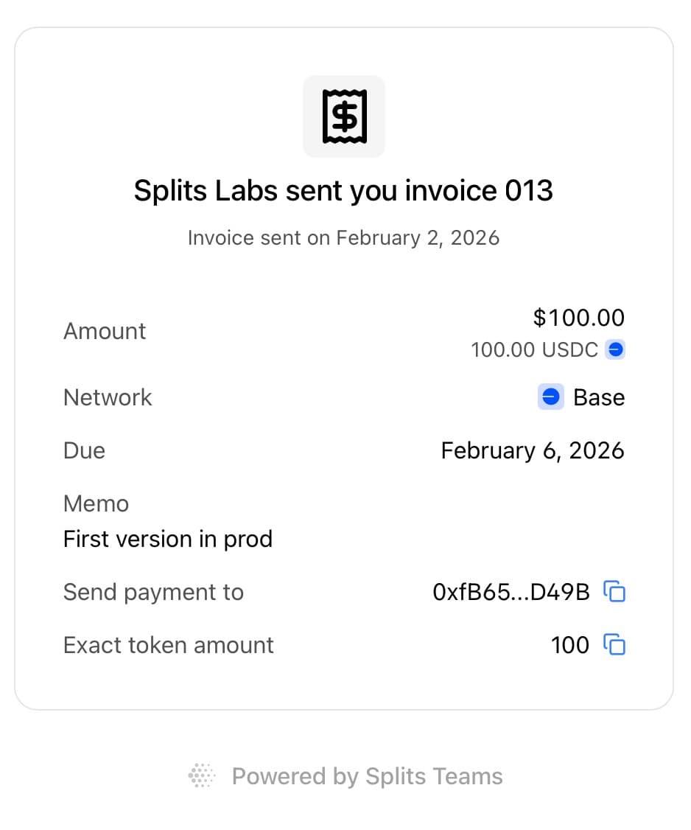The width and height of the screenshot is (691, 830).
Task: Click the Base network icon
Action: click(550, 397)
